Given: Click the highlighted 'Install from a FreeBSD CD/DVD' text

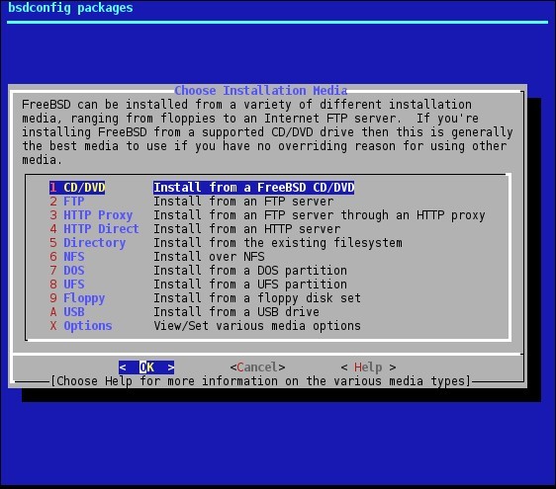Looking at the screenshot, I should click(x=254, y=188).
